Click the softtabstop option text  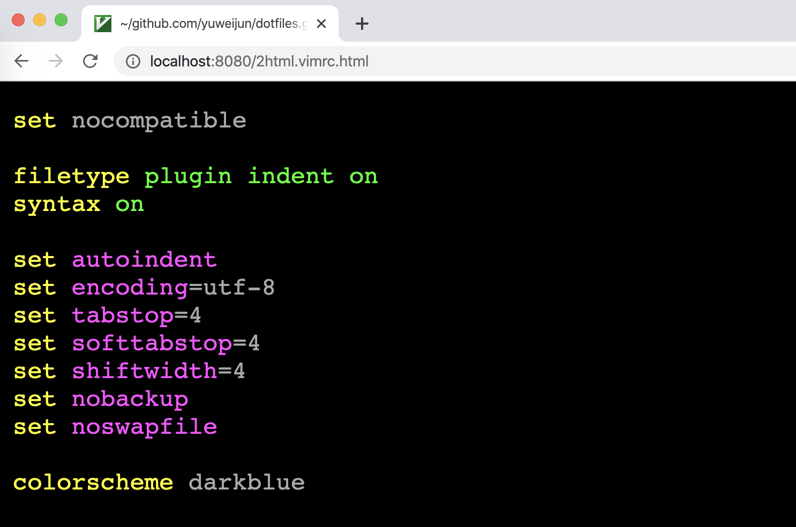pos(152,344)
